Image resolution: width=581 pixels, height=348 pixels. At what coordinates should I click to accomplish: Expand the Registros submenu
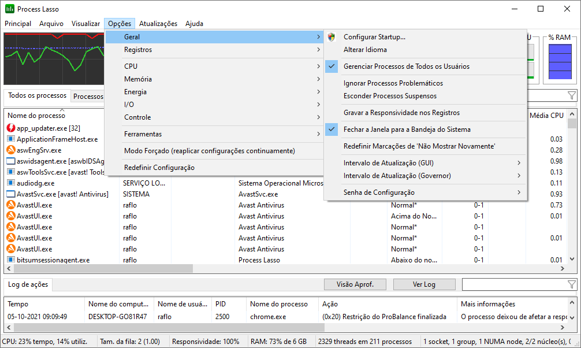coord(214,50)
